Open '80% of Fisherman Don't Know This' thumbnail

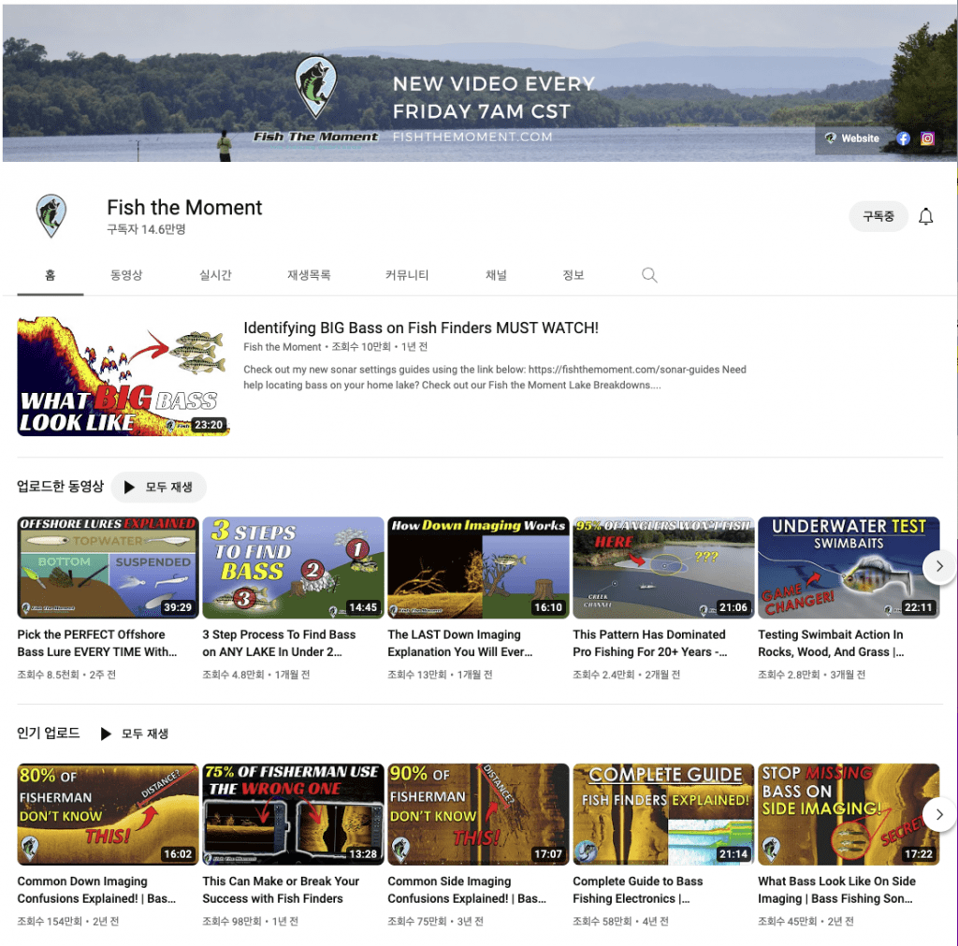[109, 814]
